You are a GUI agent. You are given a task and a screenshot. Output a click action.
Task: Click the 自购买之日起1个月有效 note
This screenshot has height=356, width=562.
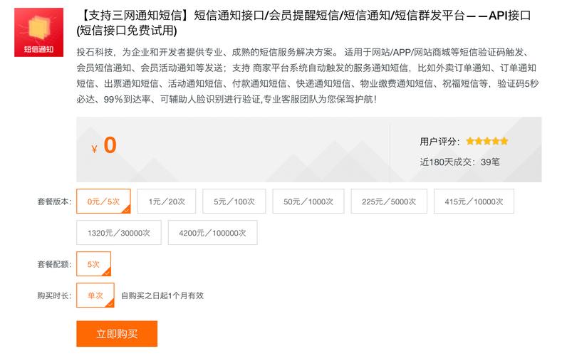point(162,295)
